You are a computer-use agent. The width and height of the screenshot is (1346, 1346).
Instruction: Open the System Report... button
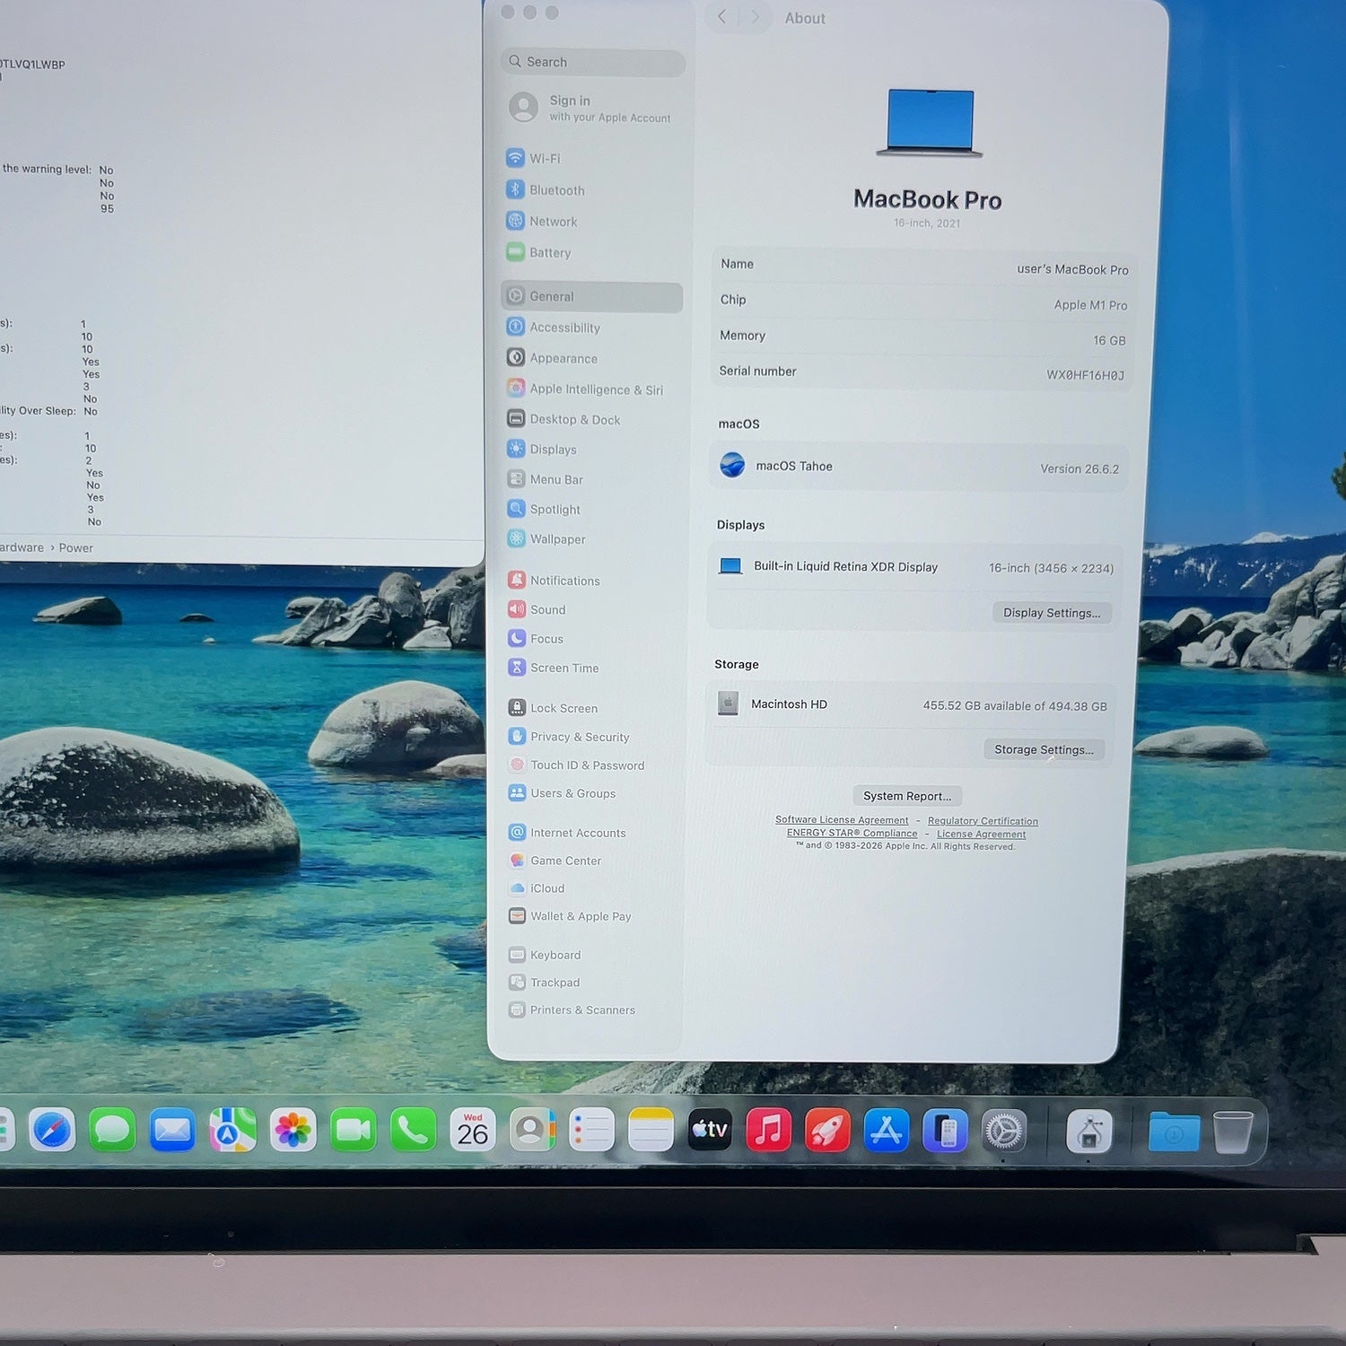point(907,796)
